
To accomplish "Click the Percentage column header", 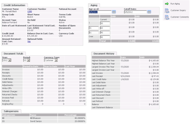I will pos(72,115).
